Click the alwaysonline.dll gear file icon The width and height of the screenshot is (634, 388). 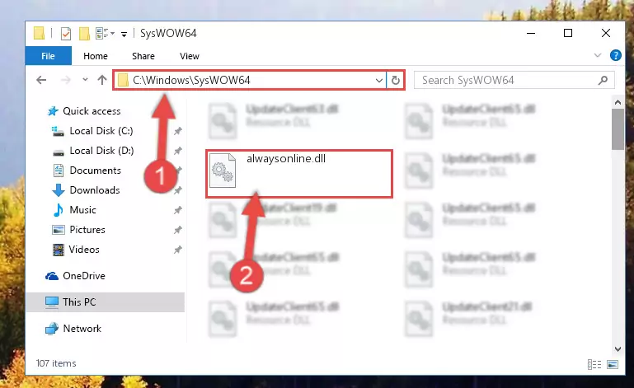(x=223, y=171)
